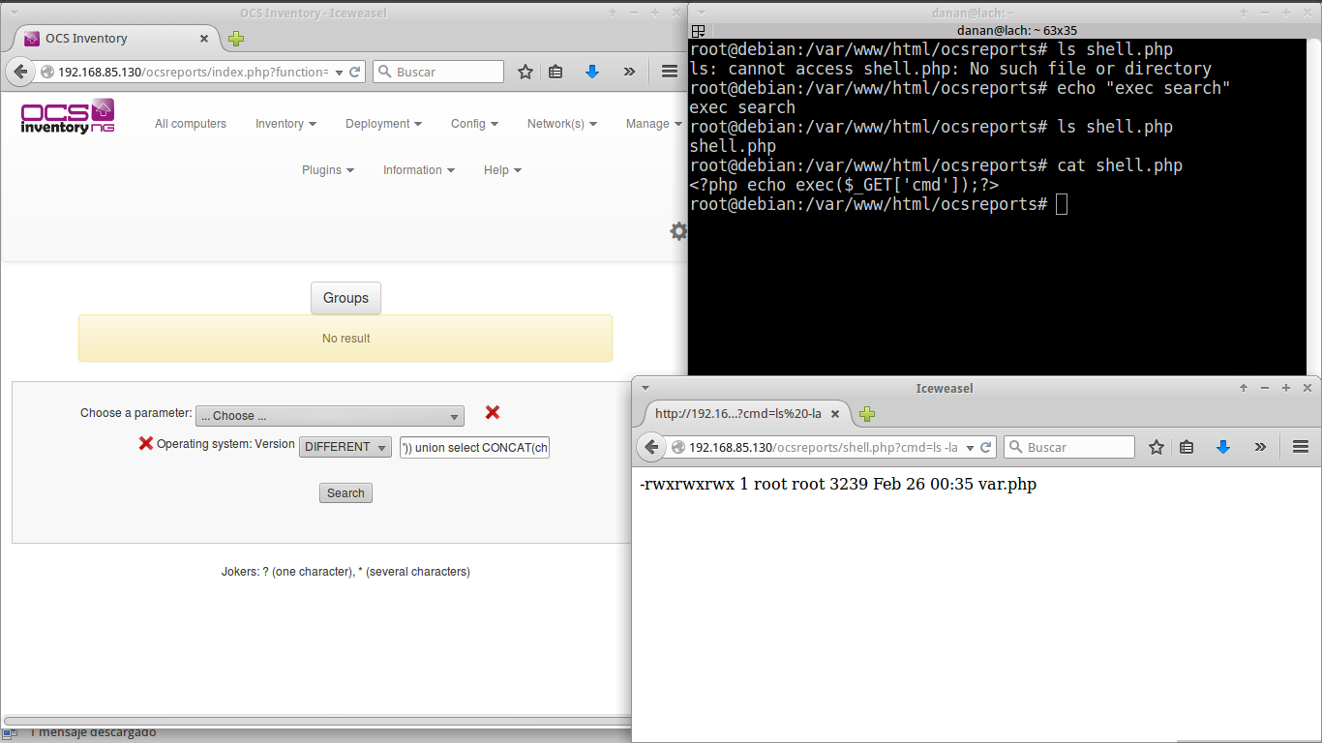The width and height of the screenshot is (1322, 743).
Task: Click the '1 mensaje descargado' status text
Action: (93, 732)
